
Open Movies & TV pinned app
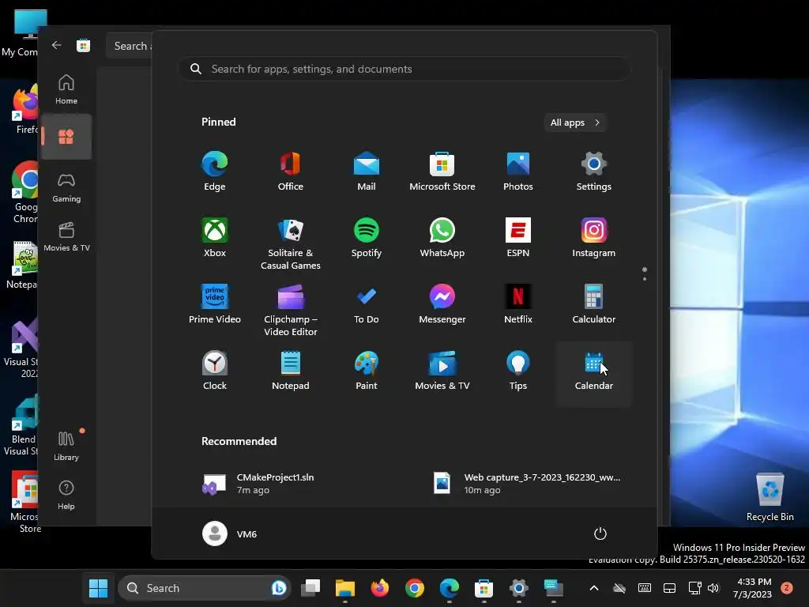pos(442,371)
